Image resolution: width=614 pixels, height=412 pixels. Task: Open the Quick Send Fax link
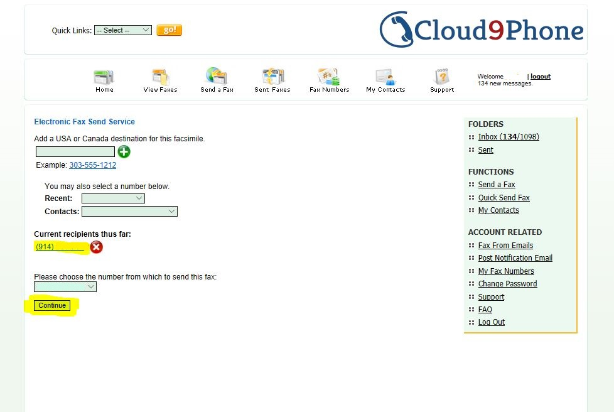point(504,197)
